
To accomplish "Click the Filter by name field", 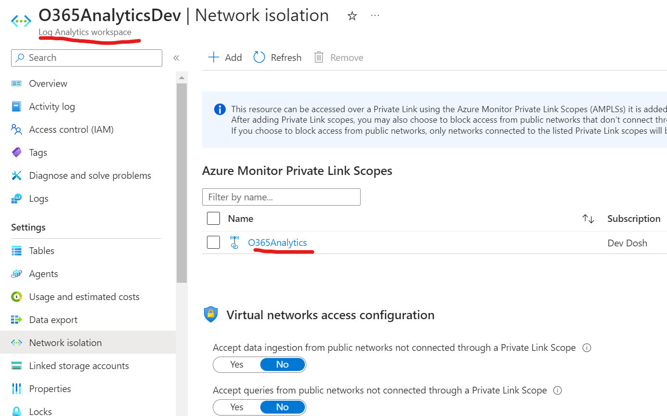I will tap(281, 197).
